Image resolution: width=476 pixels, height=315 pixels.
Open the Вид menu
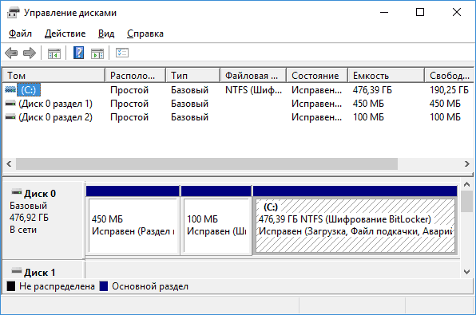pos(106,33)
